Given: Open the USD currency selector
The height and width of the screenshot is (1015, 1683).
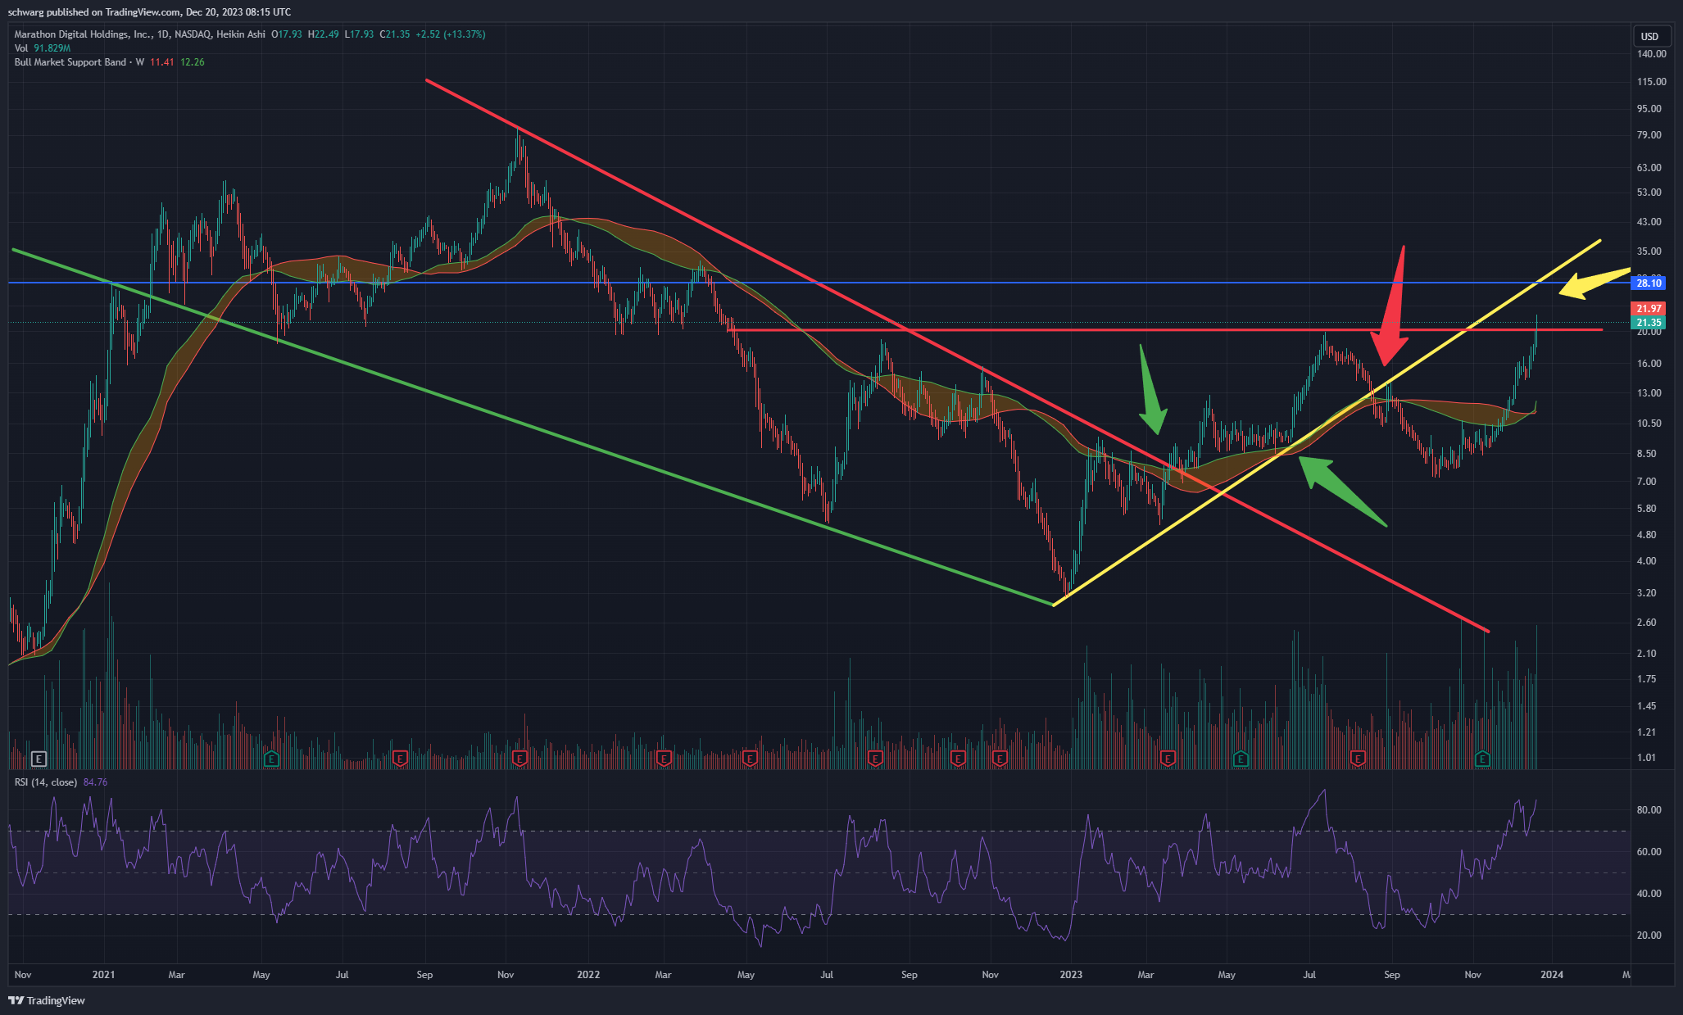Looking at the screenshot, I should tap(1649, 36).
